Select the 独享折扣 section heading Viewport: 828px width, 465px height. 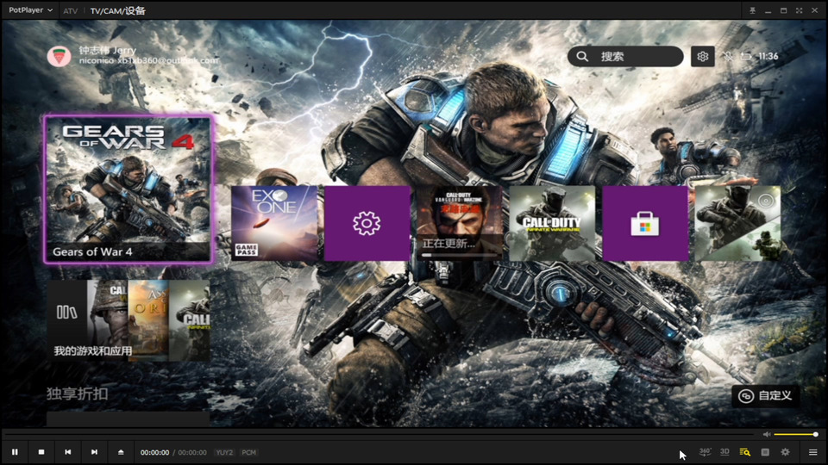tap(77, 394)
